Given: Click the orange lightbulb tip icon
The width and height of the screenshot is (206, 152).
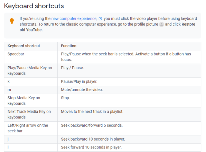Looking at the screenshot, I should pyautogui.click(x=12, y=21).
